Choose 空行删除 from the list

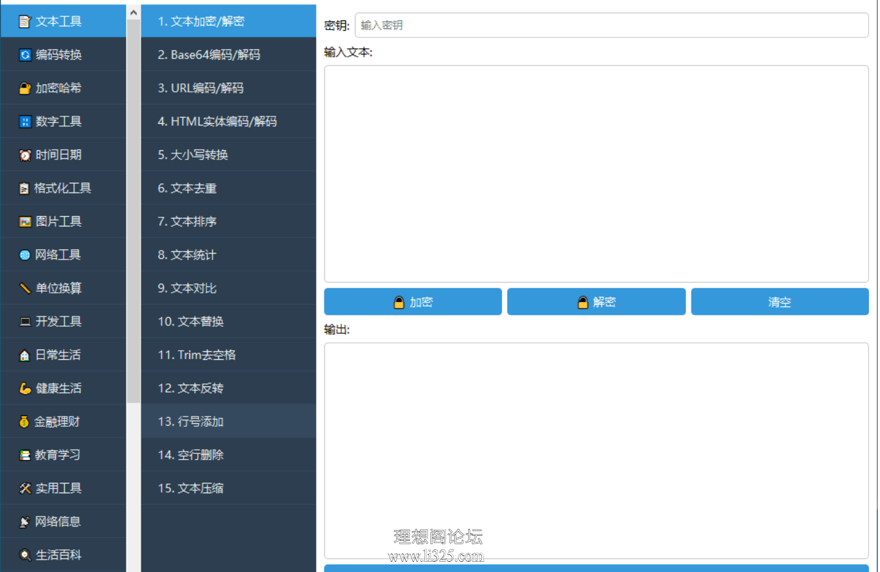pos(229,455)
